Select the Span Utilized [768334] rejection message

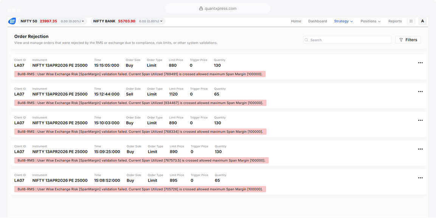coord(140,131)
